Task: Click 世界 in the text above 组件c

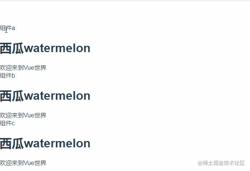Action: [x=40, y=115]
